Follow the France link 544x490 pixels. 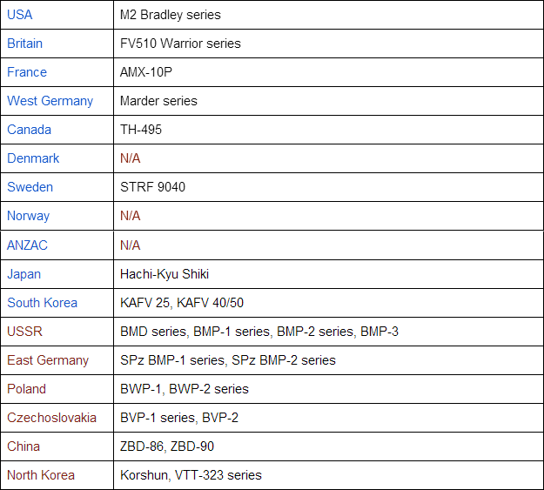27,72
